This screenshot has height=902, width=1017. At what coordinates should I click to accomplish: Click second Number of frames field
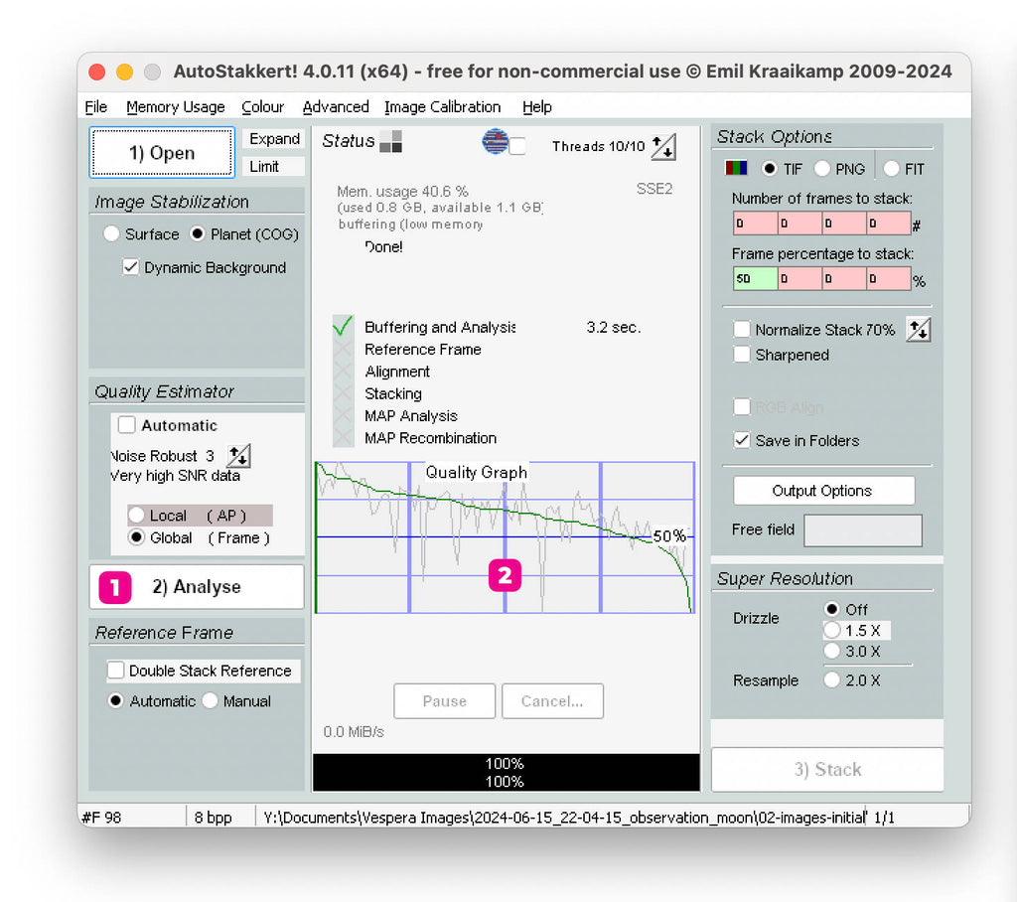pos(799,224)
